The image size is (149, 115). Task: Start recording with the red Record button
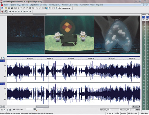tap(2, 12)
